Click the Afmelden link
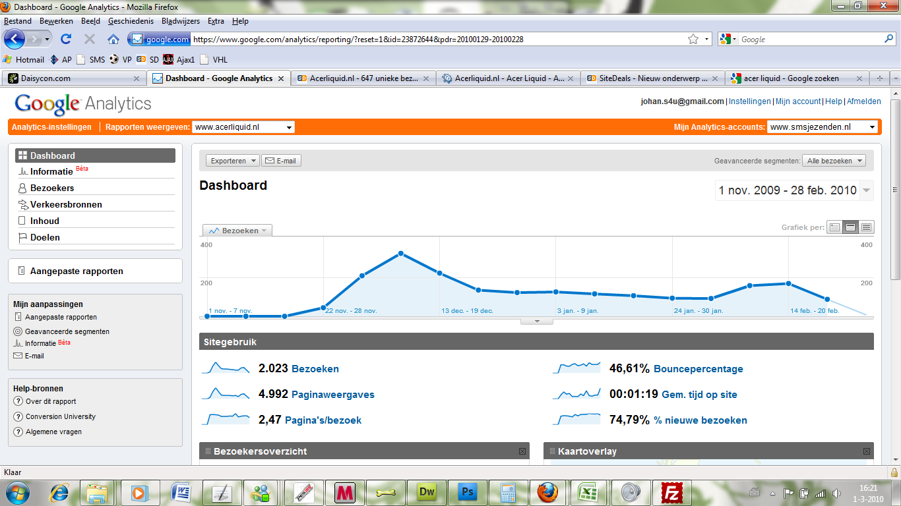 (x=863, y=101)
